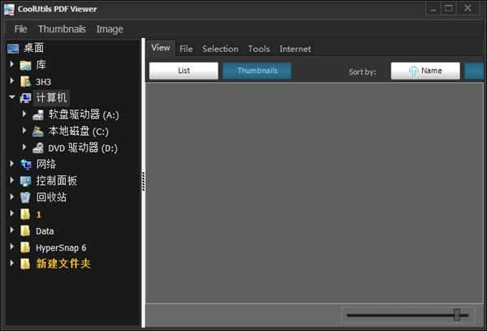The width and height of the screenshot is (487, 331).
Task: Switch to the File tab in ribbon
Action: [186, 49]
